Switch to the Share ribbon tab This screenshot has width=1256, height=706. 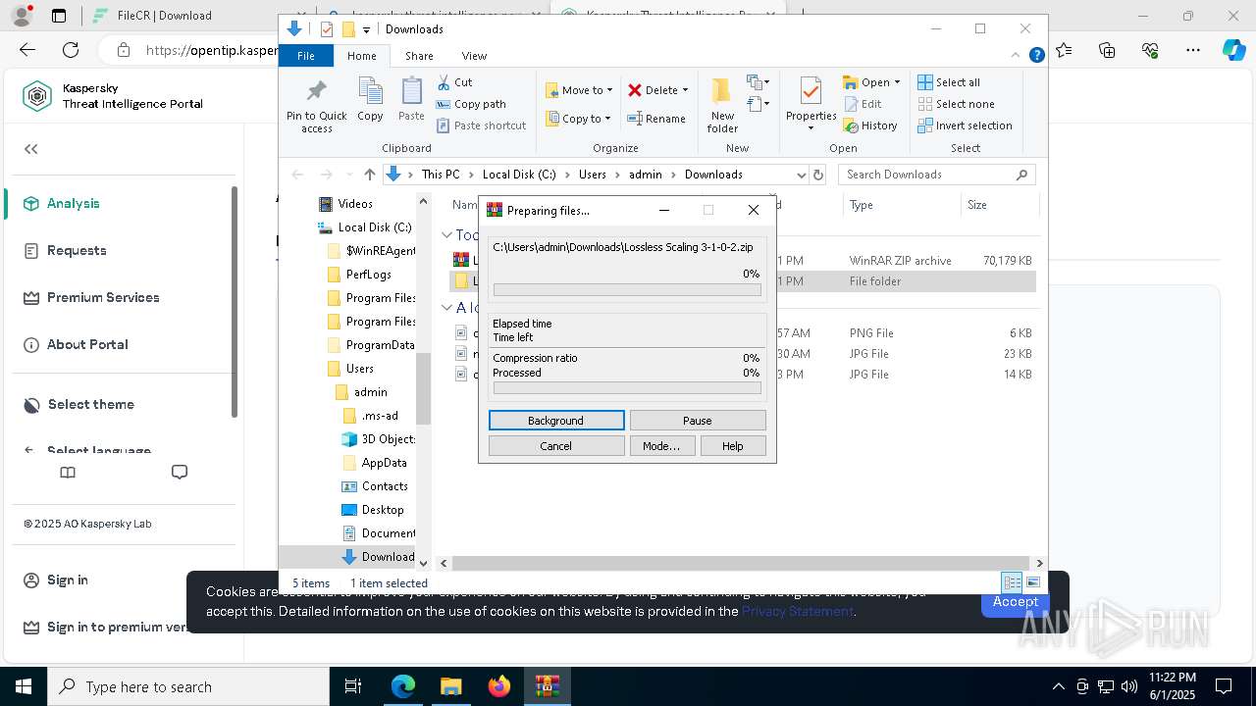point(419,56)
